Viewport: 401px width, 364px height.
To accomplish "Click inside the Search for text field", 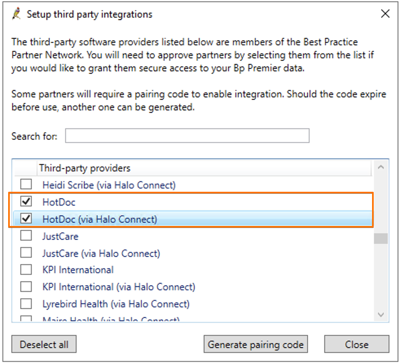I will (x=187, y=136).
